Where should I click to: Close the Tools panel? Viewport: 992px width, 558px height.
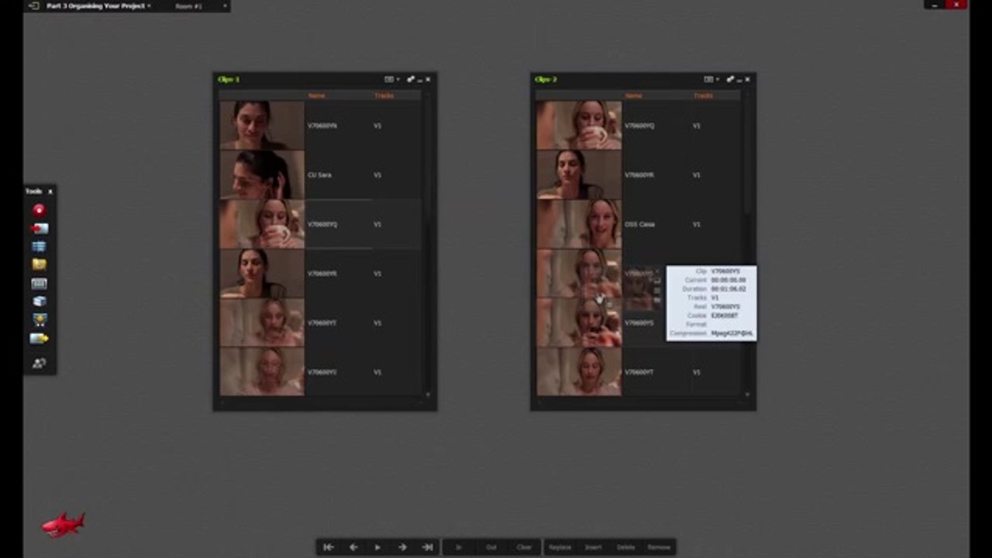pyautogui.click(x=50, y=191)
